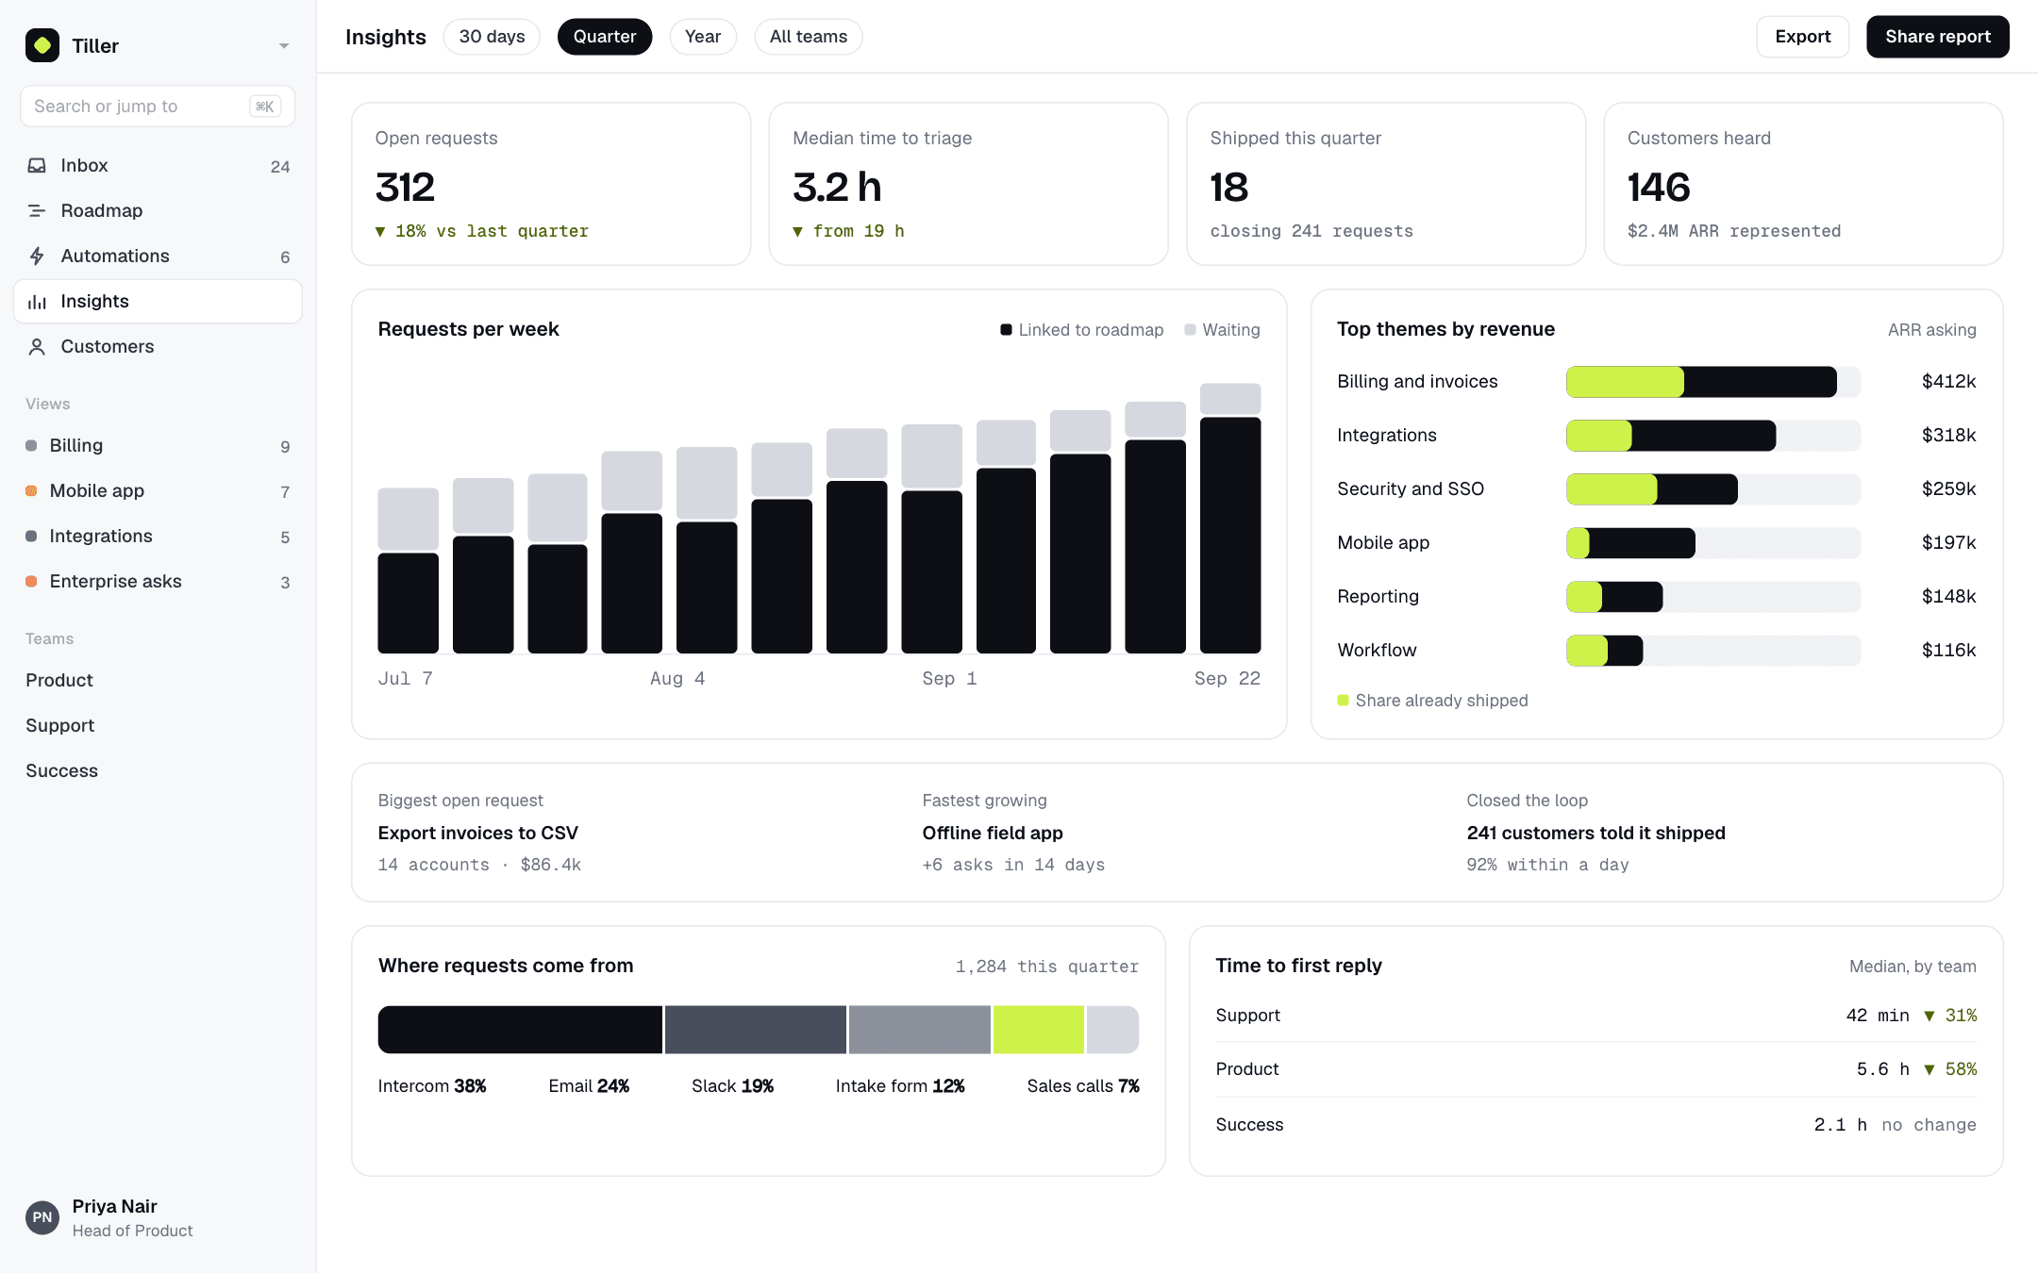The image size is (2038, 1273).
Task: Click the Success 2.1 h reply row
Action: pos(1596,1125)
